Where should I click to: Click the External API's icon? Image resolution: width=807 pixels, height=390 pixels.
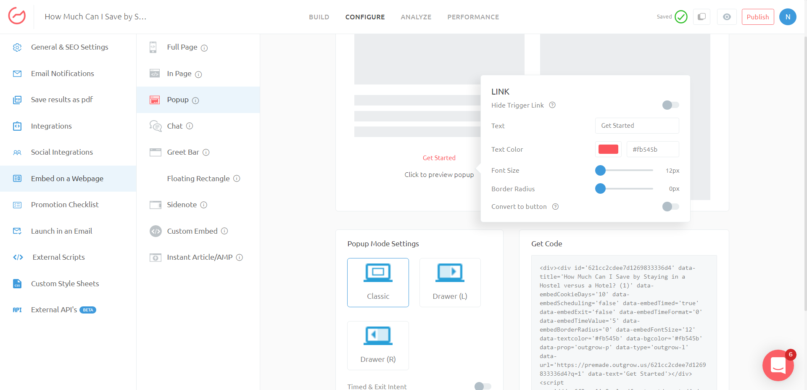coord(17,310)
